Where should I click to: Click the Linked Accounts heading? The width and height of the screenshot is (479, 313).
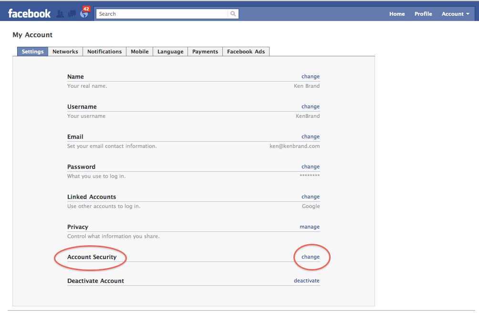[x=92, y=197]
